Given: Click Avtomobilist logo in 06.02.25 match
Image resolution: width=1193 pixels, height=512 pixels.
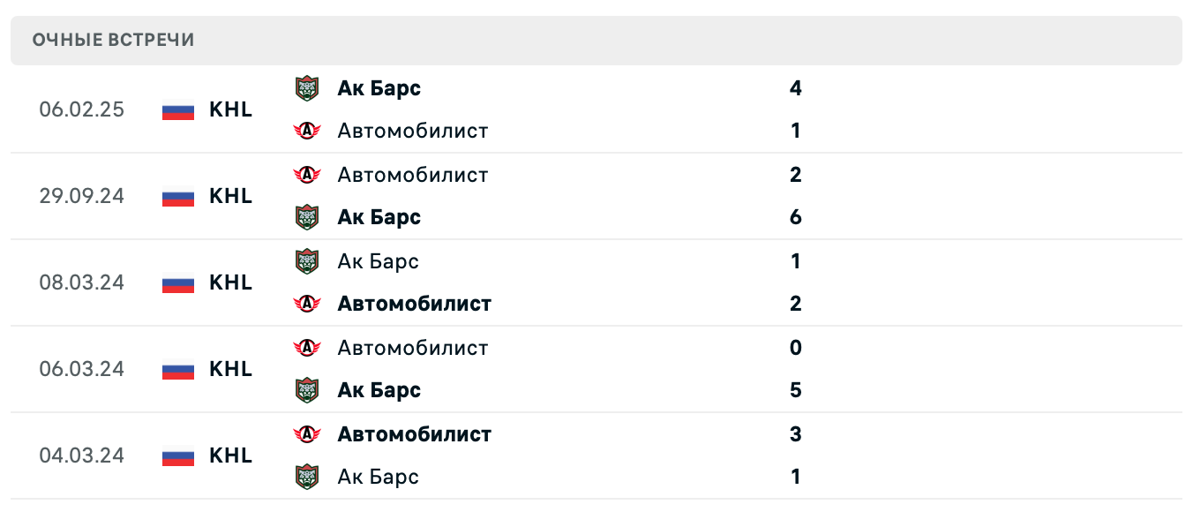Looking at the screenshot, I should pyautogui.click(x=306, y=131).
